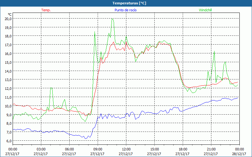The width and height of the screenshot is (252, 157).
Task: Select the blue Punto de rocío legend label
Action: pyautogui.click(x=125, y=10)
